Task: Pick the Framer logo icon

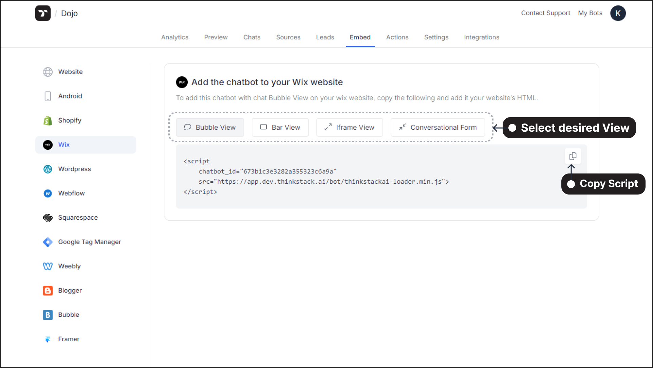Action: (48, 339)
